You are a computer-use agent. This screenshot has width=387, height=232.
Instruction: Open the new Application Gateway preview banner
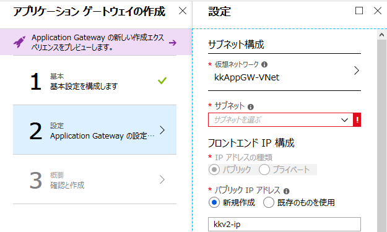tap(96, 42)
